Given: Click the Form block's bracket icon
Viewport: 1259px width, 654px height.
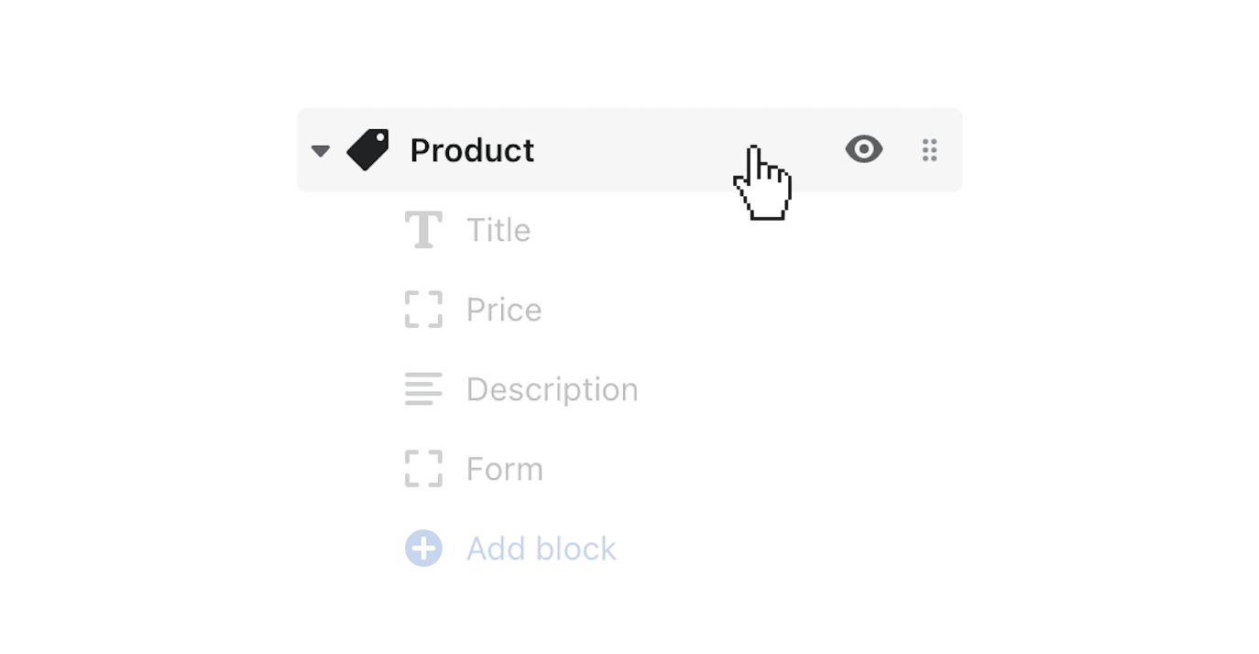Looking at the screenshot, I should tap(422, 468).
